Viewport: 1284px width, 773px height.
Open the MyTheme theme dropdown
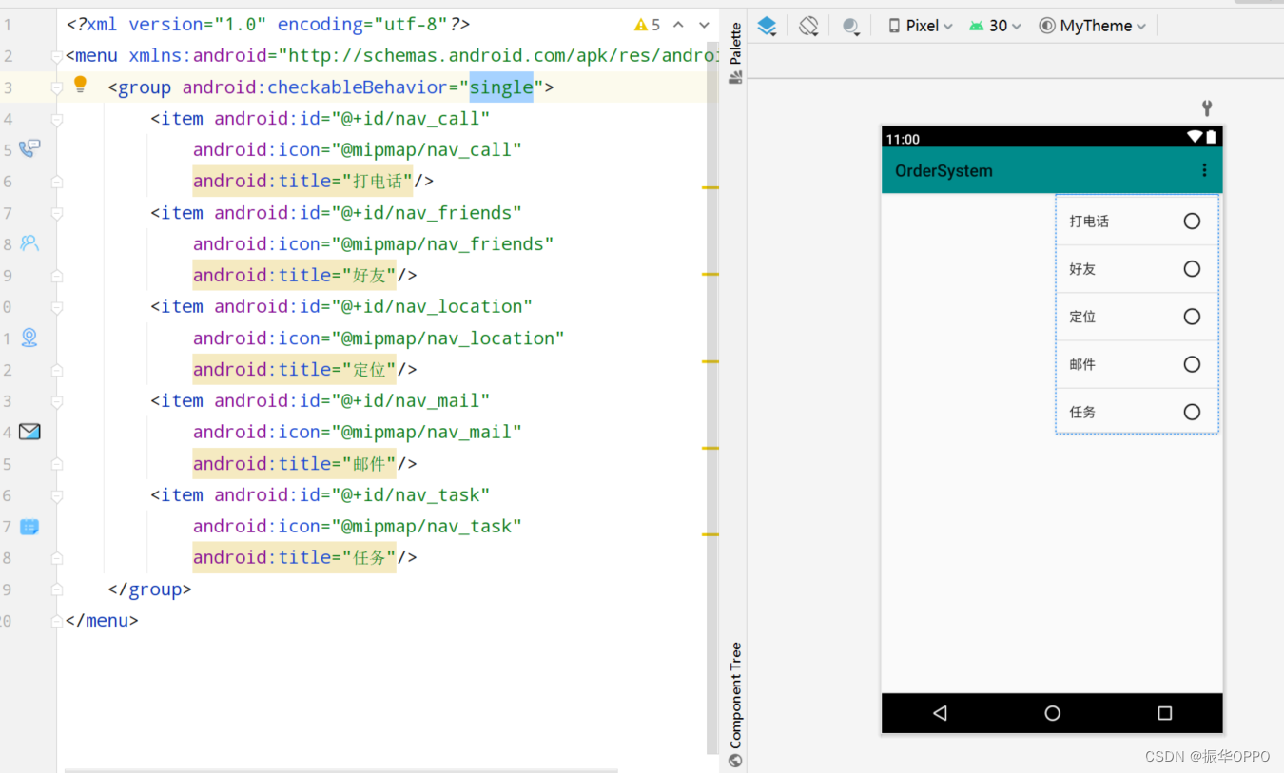point(1093,26)
